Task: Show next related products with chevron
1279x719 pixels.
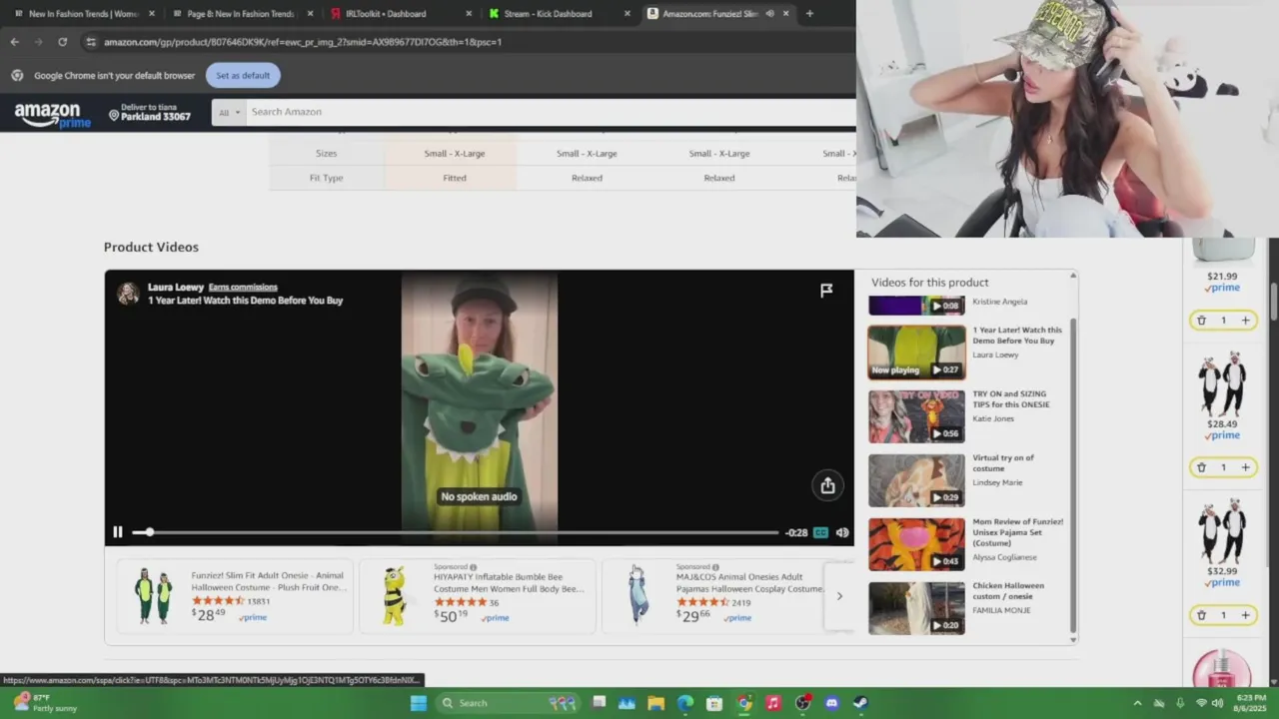Action: (839, 596)
